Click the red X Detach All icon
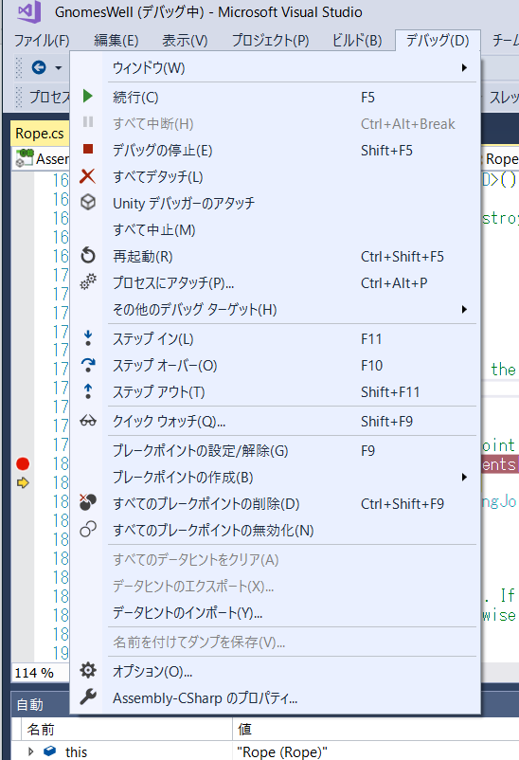The image size is (519, 760). [87, 176]
